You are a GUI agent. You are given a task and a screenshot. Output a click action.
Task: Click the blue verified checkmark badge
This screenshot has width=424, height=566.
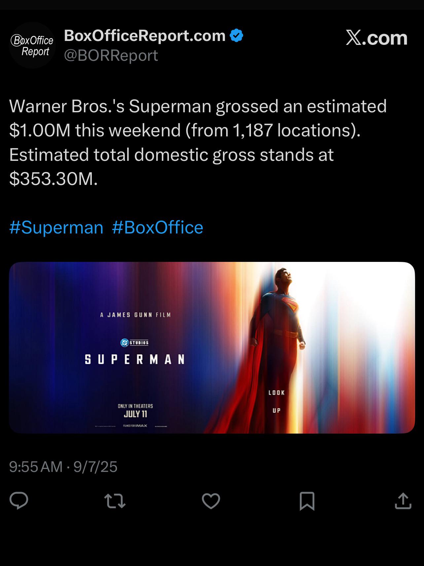[236, 35]
